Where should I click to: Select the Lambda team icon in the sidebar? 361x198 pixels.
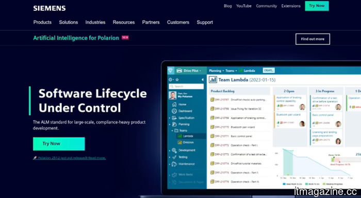(x=180, y=136)
